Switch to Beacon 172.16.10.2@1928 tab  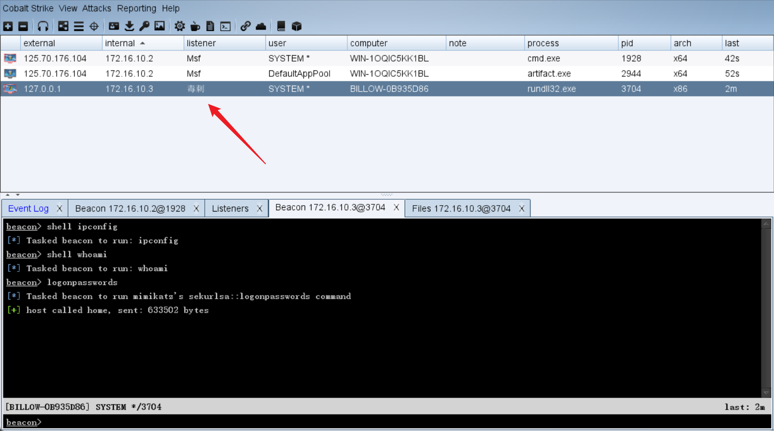pyautogui.click(x=130, y=209)
